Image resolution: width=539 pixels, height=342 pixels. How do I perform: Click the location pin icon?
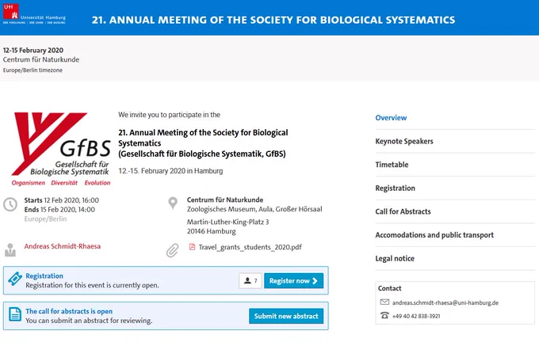173,203
